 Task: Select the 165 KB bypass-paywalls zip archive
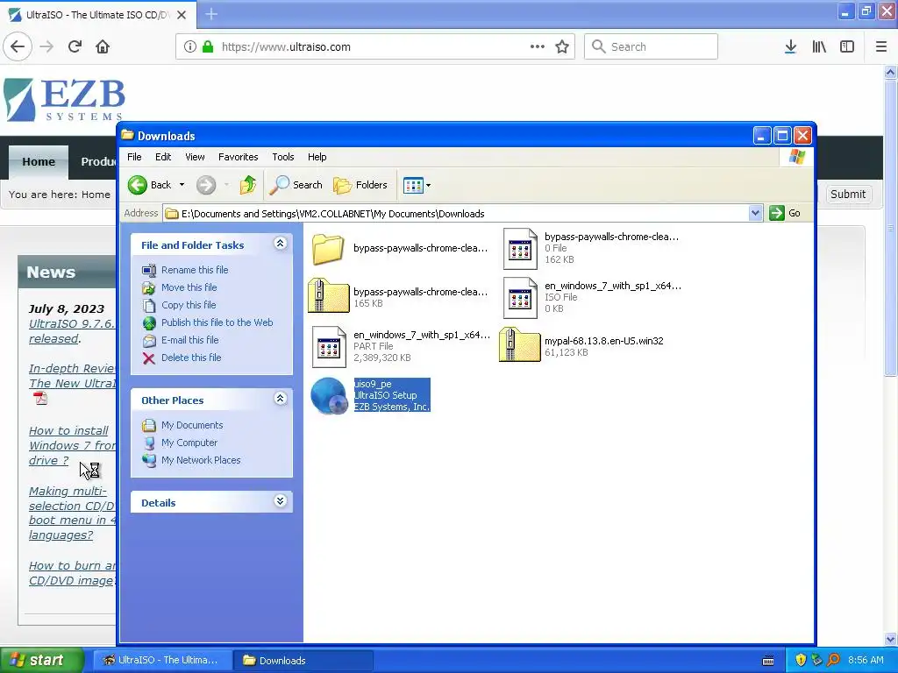point(328,295)
